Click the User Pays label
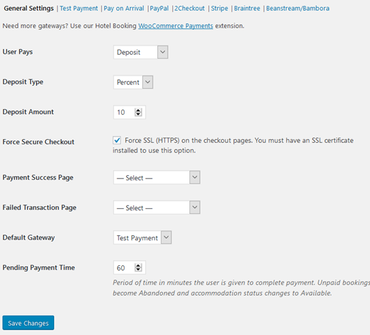The width and height of the screenshot is (370, 335). tap(17, 52)
